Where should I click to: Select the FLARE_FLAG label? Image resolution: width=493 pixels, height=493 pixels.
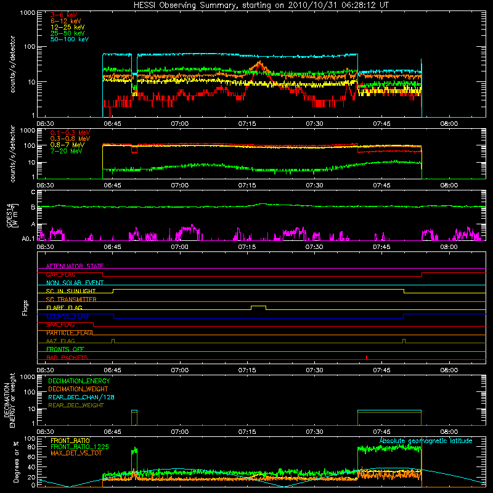[64, 308]
